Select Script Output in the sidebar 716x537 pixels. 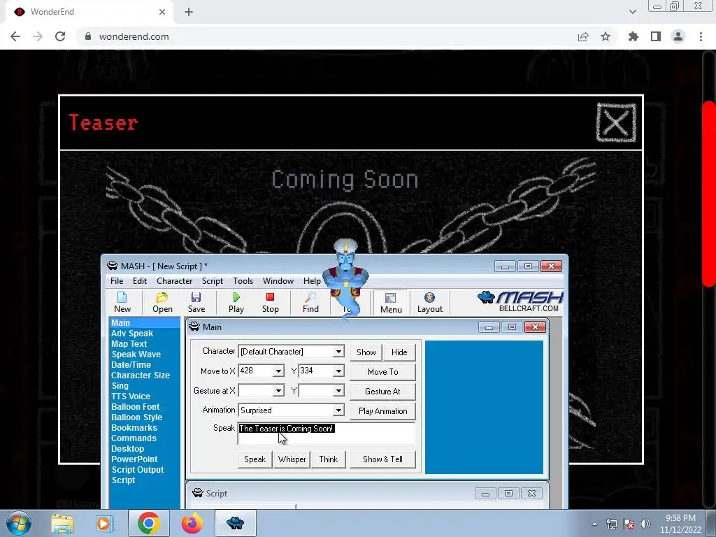pos(138,470)
